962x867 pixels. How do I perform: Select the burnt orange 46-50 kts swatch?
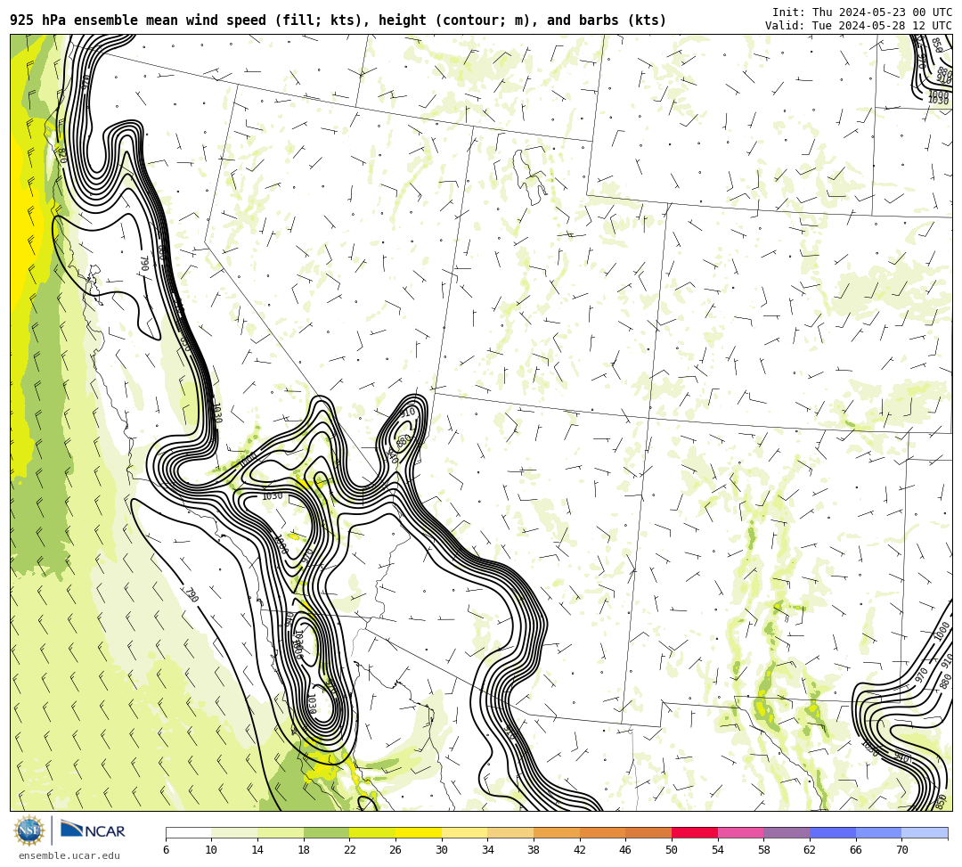[648, 832]
